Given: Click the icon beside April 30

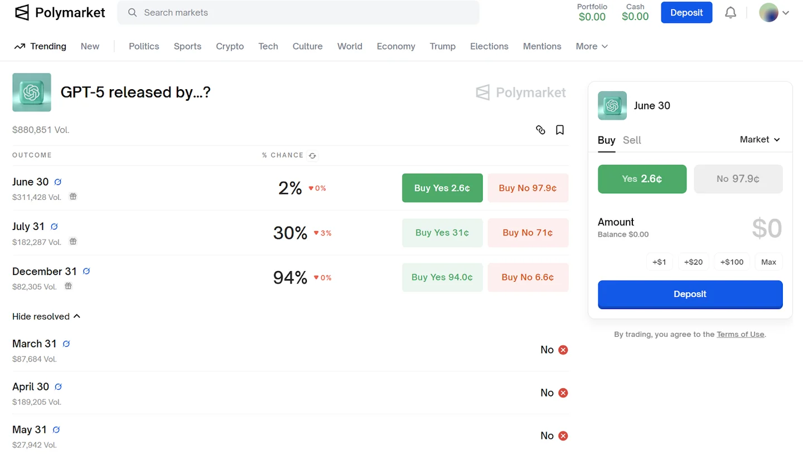Looking at the screenshot, I should [x=59, y=387].
